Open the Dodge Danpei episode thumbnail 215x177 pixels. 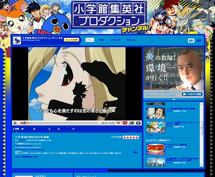tap(156, 162)
